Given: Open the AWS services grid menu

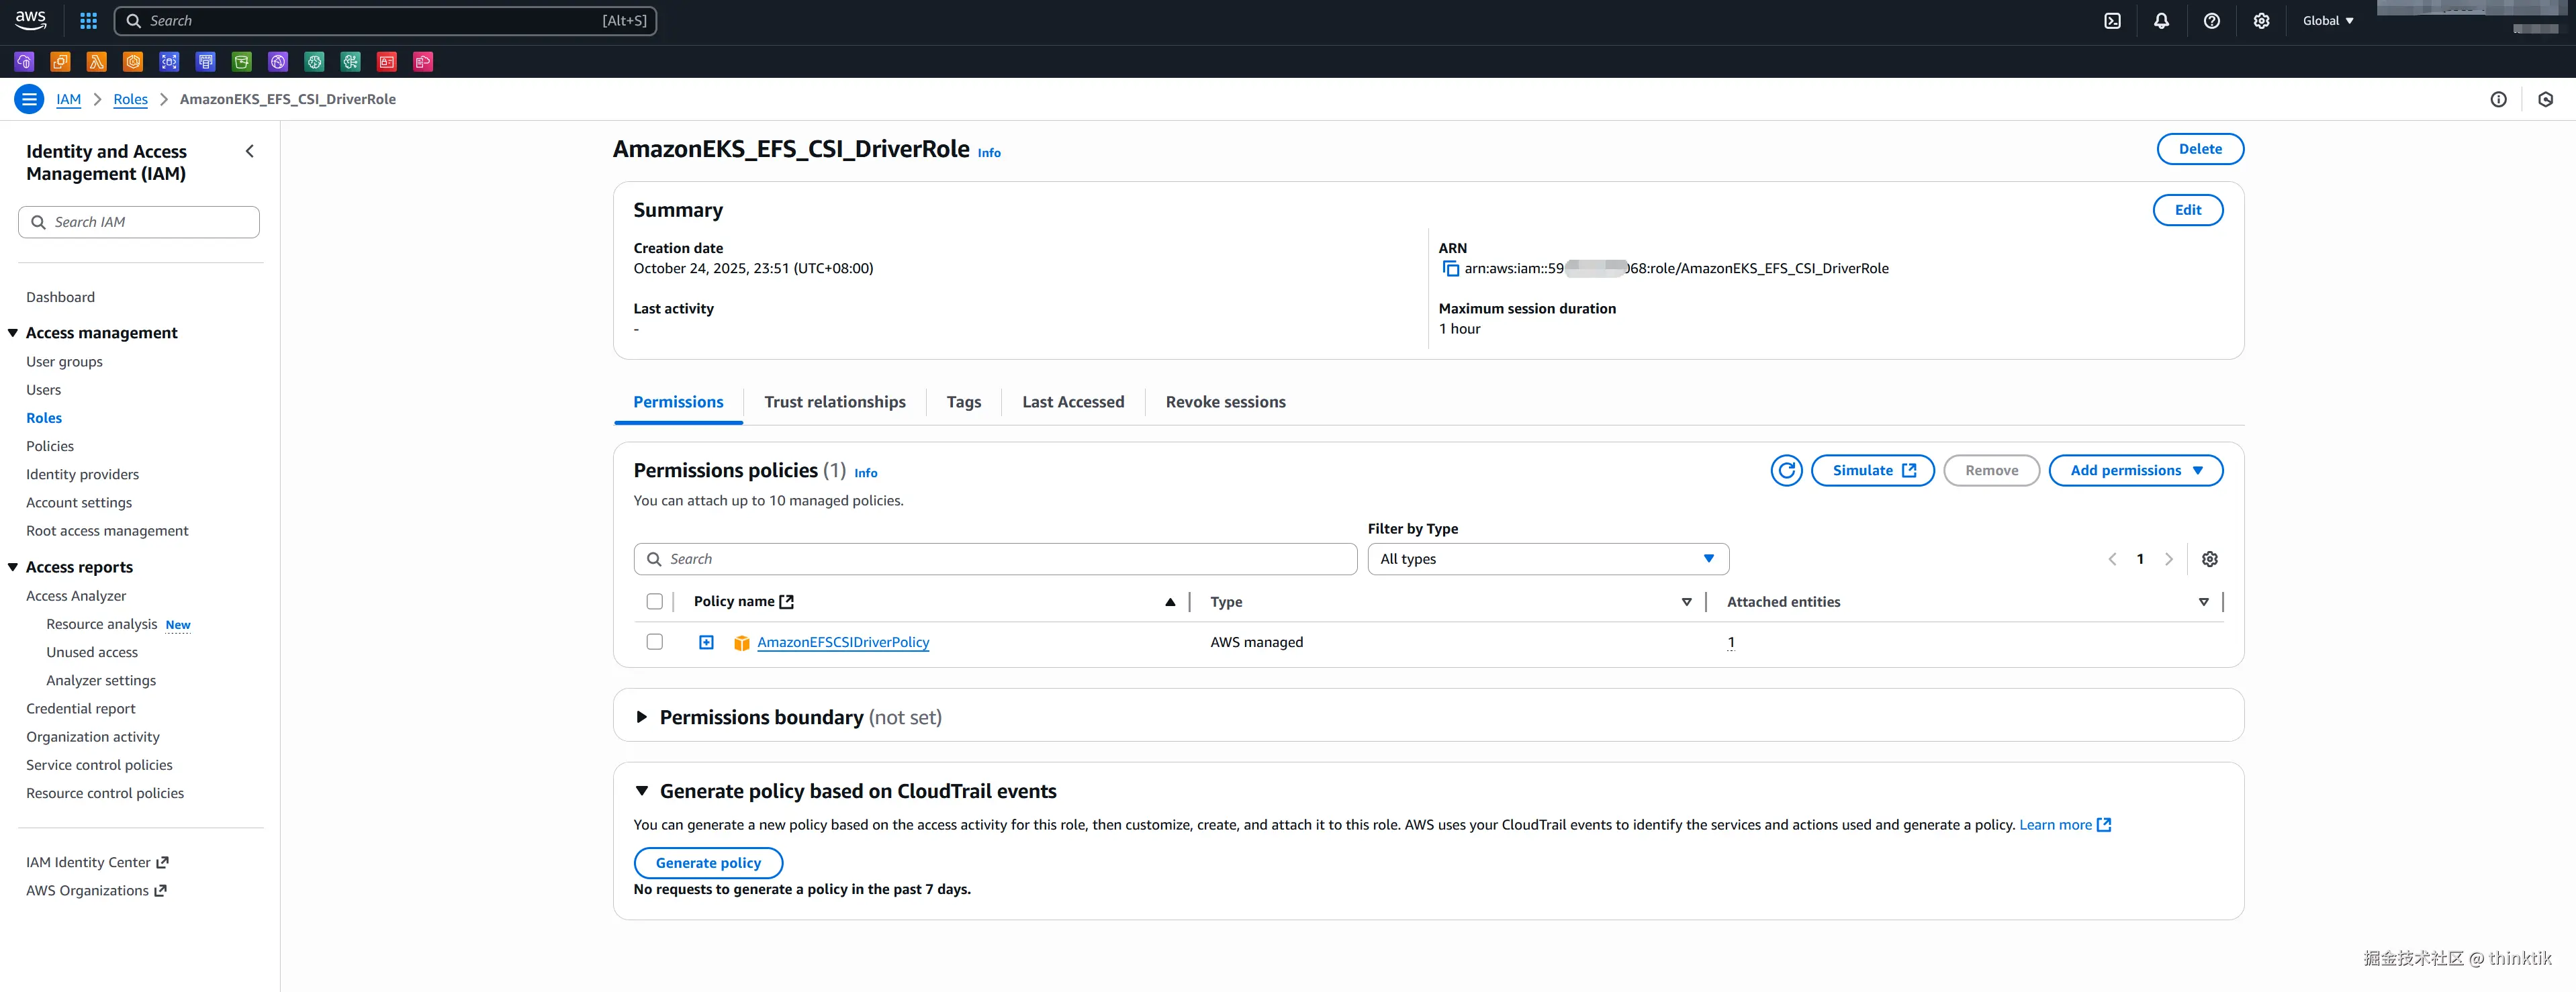Looking at the screenshot, I should coord(88,21).
